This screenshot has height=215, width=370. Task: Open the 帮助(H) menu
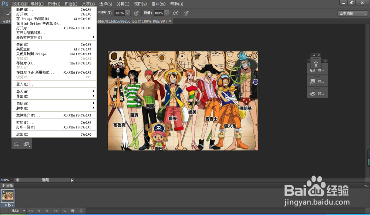point(176,4)
